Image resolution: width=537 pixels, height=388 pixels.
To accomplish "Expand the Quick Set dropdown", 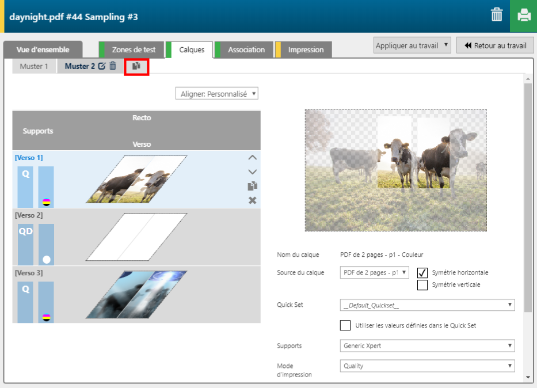I will 427,305.
